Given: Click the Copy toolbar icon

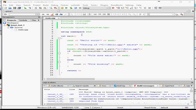Looking at the screenshot, I should [40, 8].
